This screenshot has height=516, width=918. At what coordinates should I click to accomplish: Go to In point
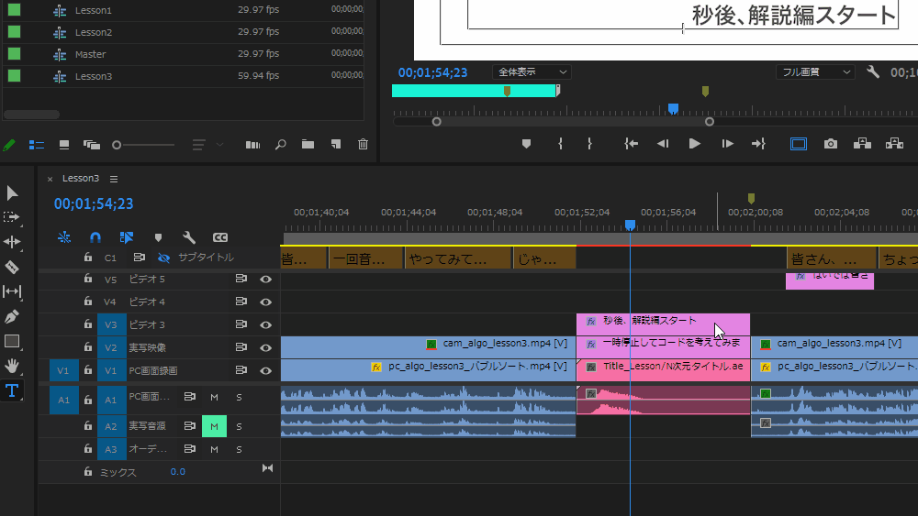point(632,144)
